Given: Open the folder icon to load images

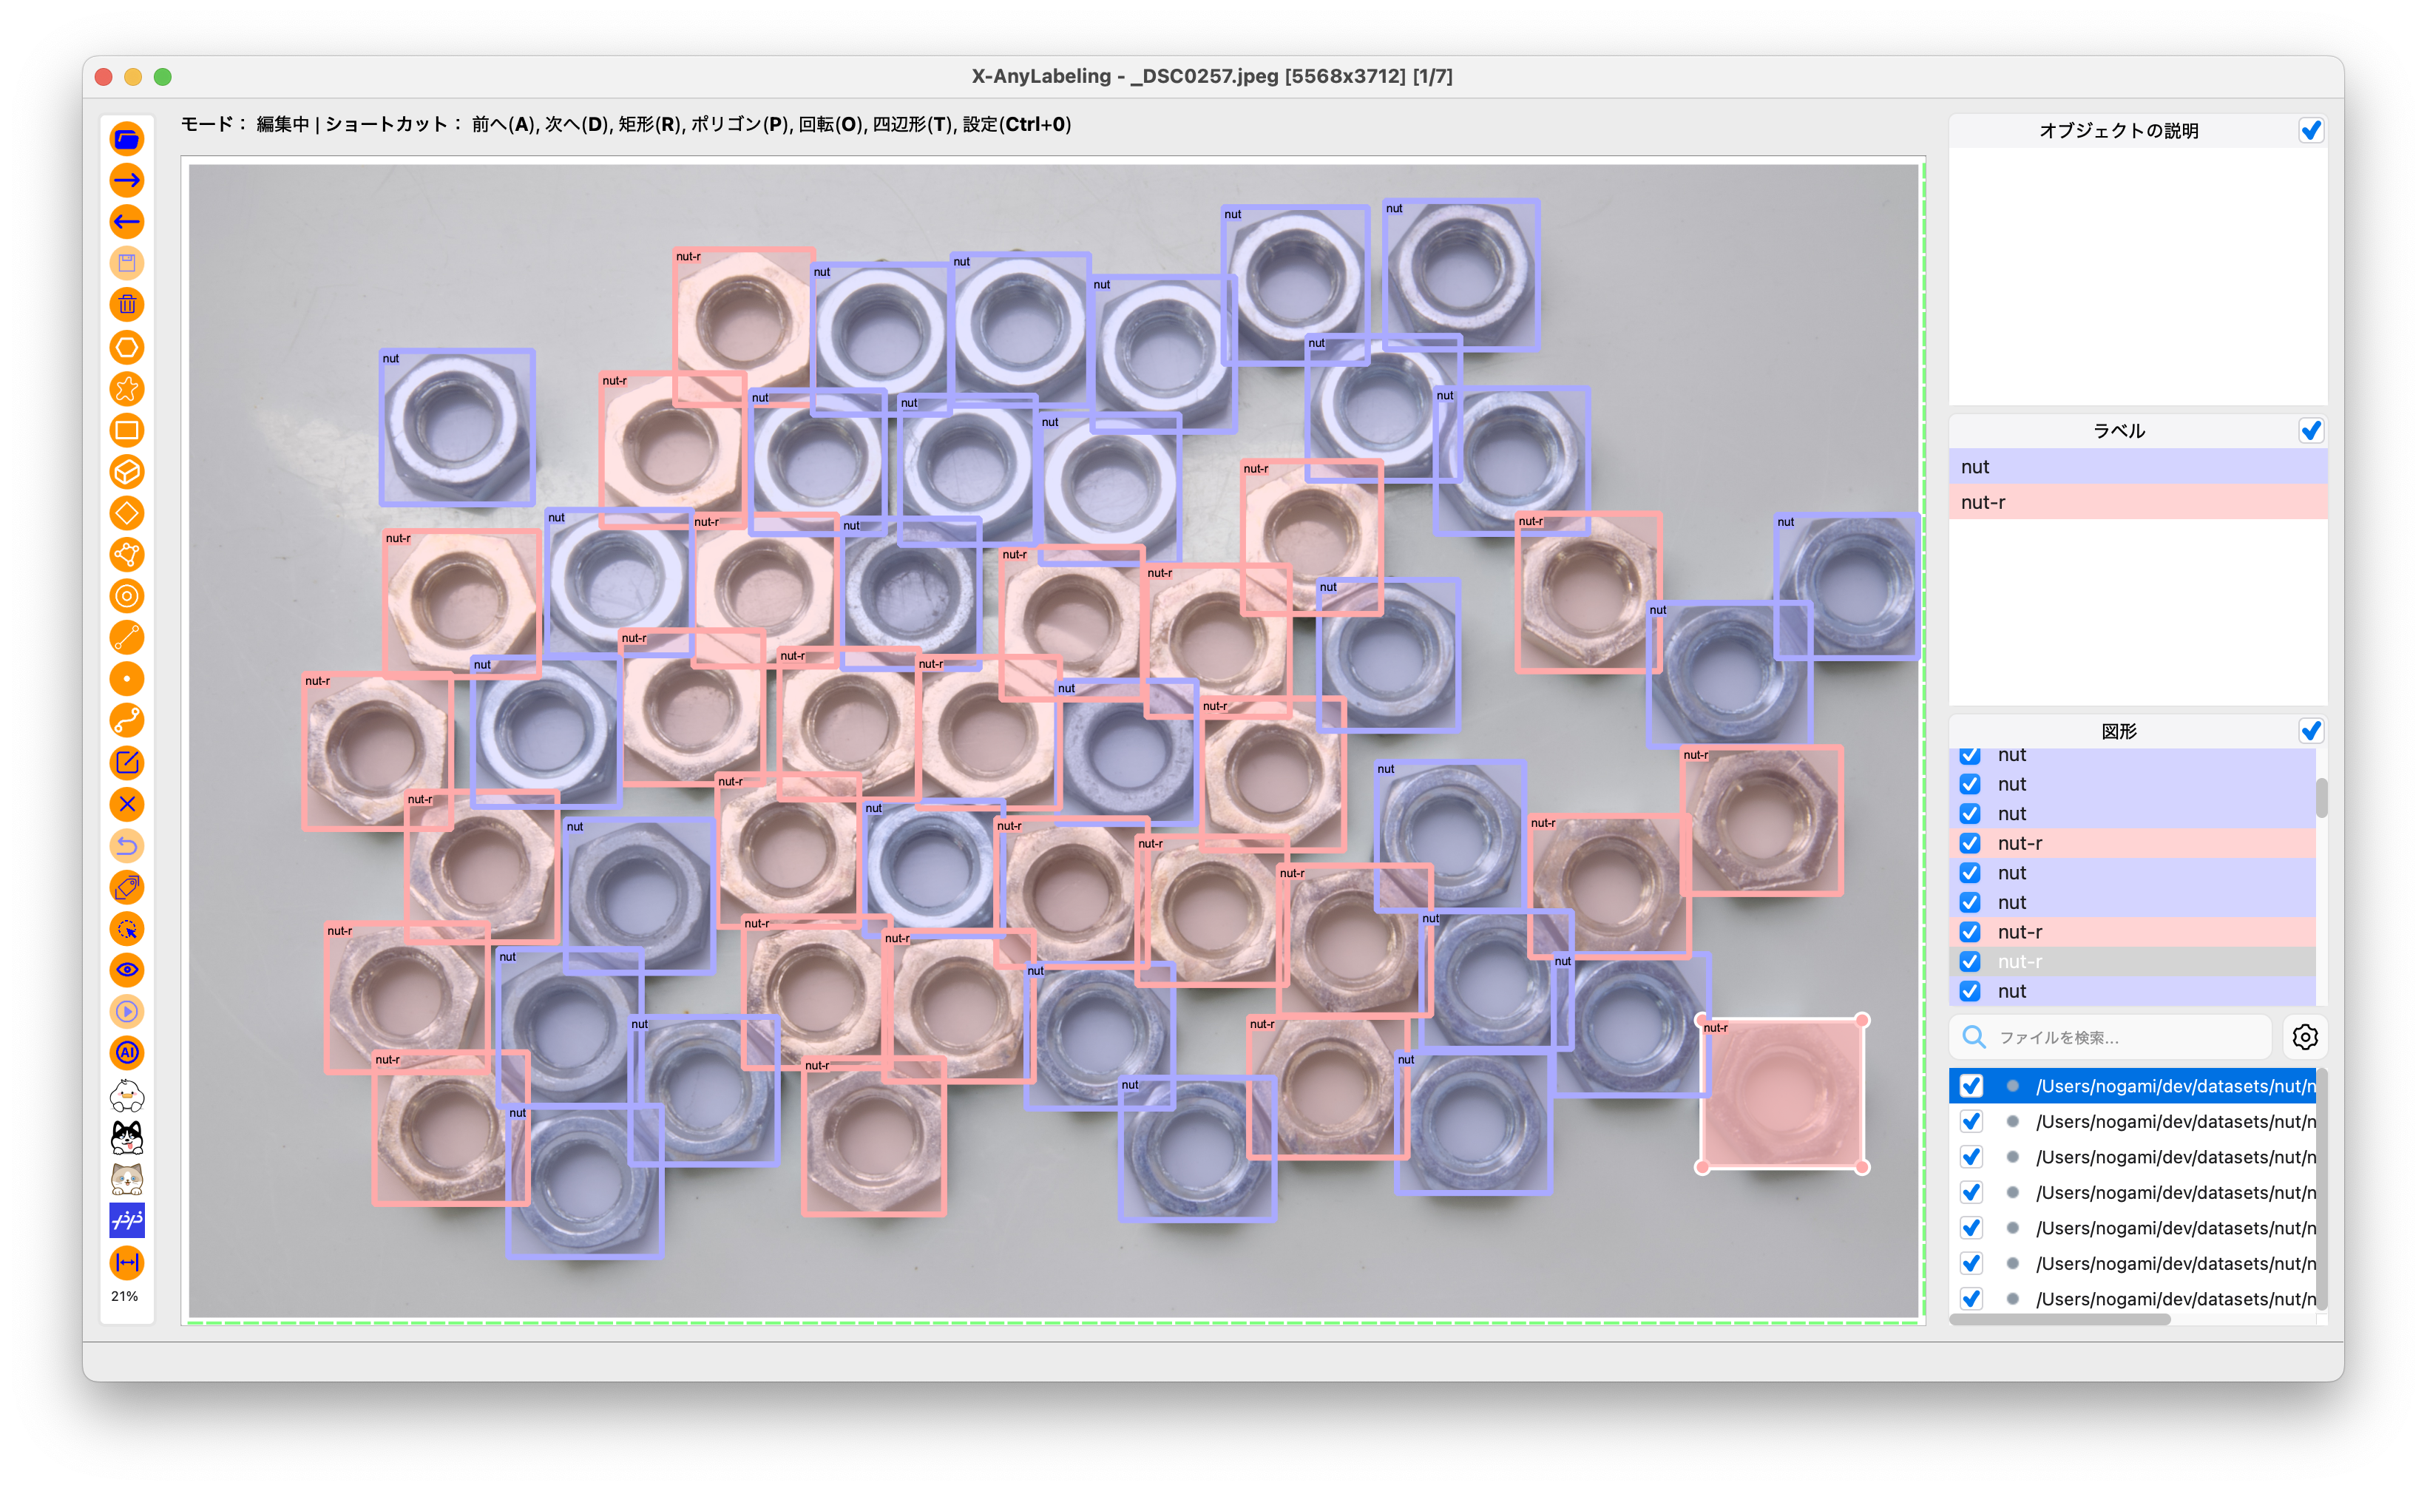Looking at the screenshot, I should click(x=127, y=139).
